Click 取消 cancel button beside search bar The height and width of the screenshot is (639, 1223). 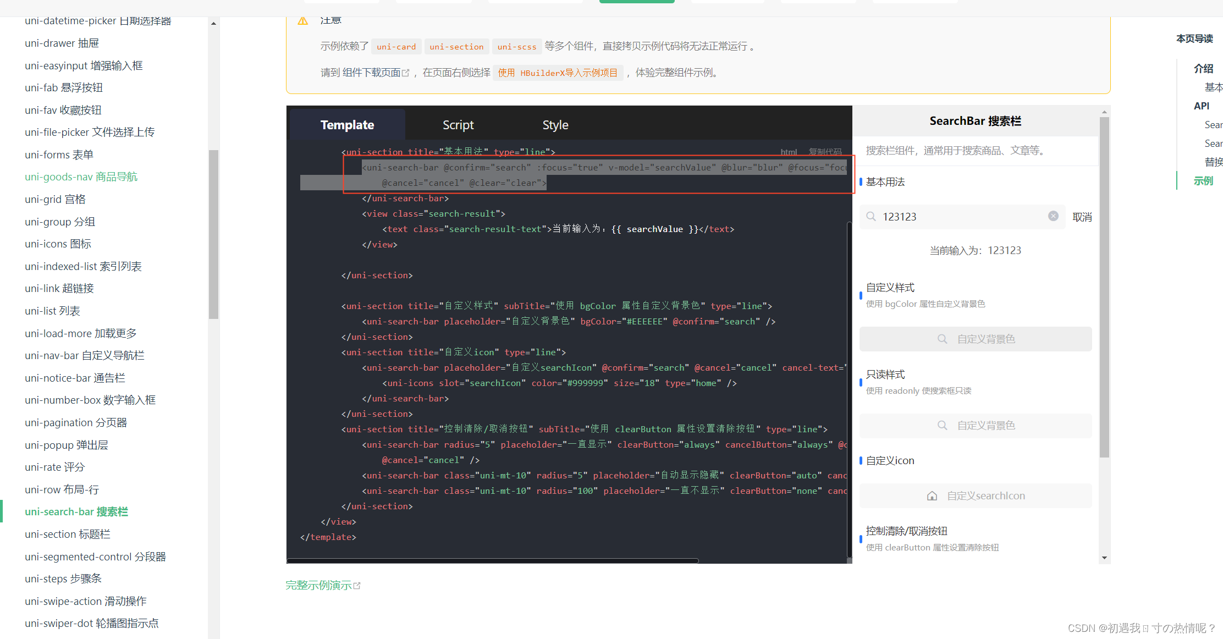[x=1082, y=217]
